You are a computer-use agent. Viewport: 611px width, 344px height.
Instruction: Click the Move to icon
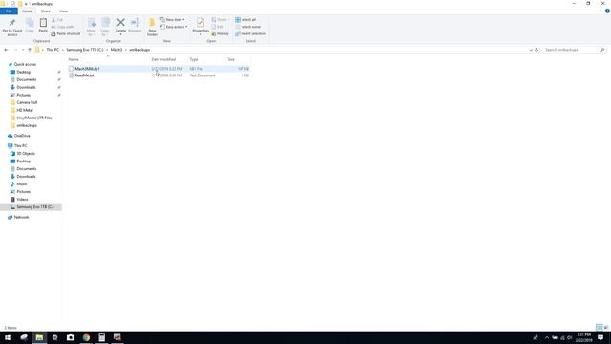[x=92, y=27]
